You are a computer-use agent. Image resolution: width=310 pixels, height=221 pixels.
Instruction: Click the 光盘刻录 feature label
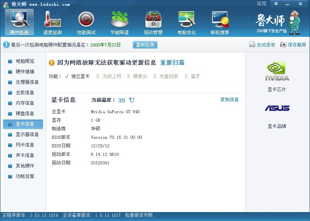[169, 76]
